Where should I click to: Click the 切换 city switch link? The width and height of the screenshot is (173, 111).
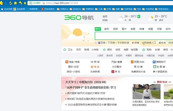(x=105, y=20)
